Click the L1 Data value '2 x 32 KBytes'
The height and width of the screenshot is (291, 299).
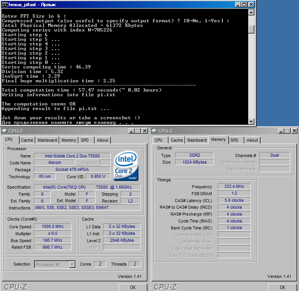point(122,227)
